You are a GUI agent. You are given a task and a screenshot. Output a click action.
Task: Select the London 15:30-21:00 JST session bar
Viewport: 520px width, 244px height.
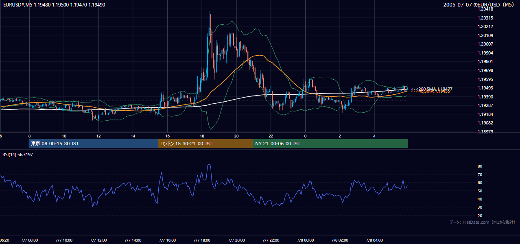click(205, 144)
